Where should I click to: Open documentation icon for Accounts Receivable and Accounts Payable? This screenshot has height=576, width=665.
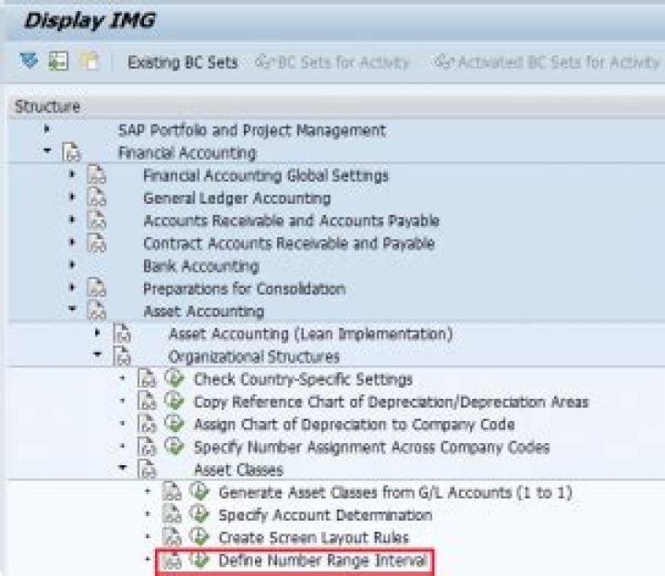pyautogui.click(x=96, y=220)
